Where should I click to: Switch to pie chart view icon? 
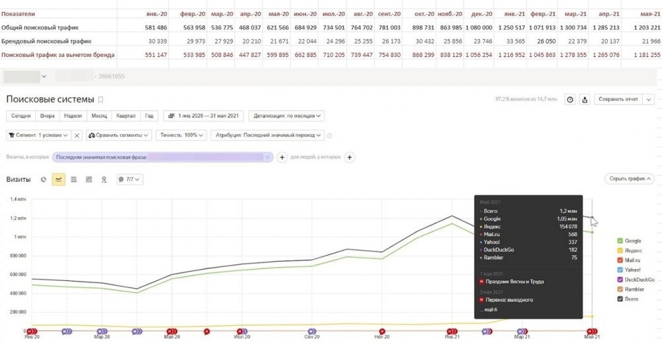coord(43,179)
